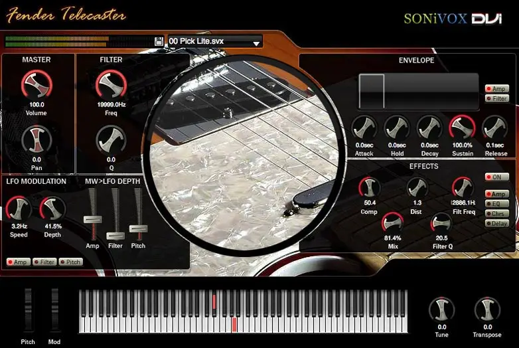Click the 19999.0Hz Freq value

tap(111, 105)
